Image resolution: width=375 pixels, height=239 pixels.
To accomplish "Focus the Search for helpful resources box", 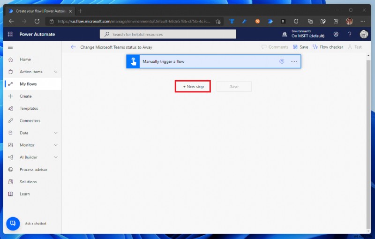I will click(x=168, y=34).
